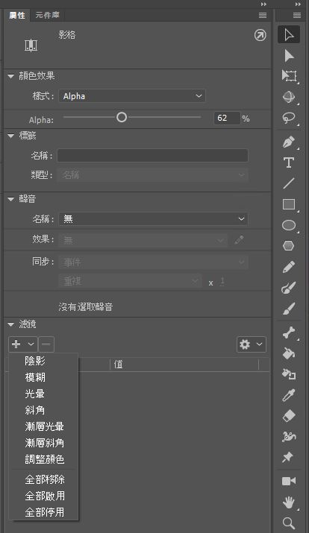Open the 屬性 tab

click(17, 16)
